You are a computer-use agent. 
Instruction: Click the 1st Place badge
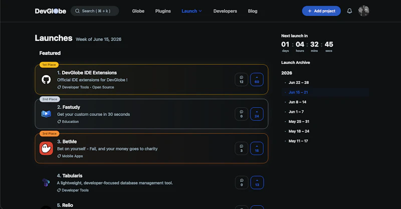(49, 65)
